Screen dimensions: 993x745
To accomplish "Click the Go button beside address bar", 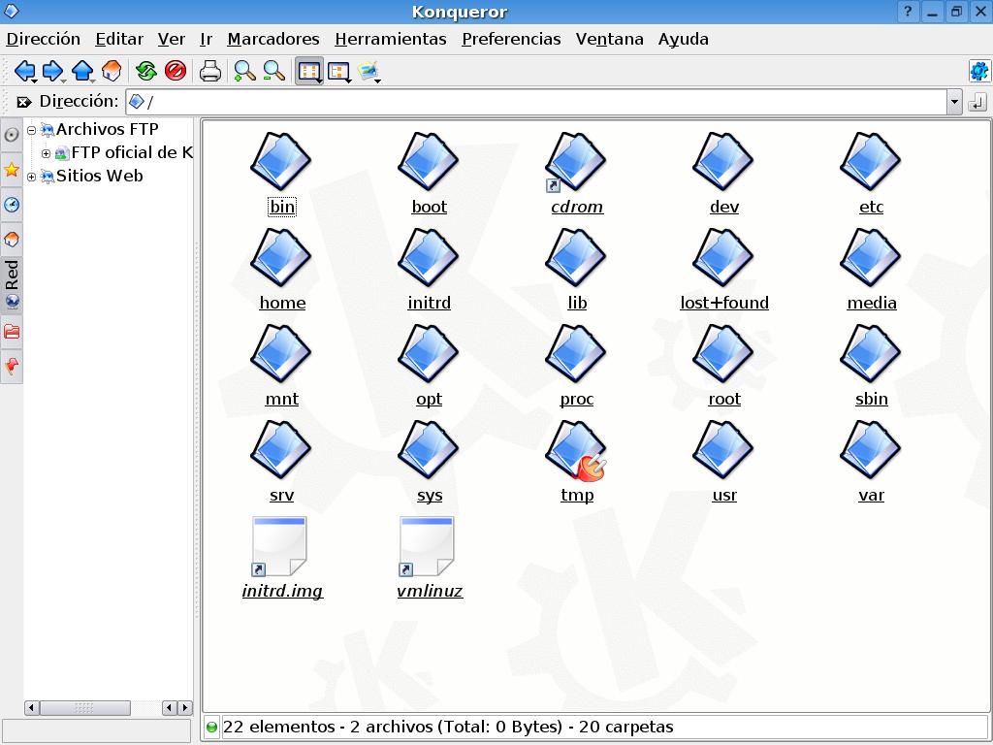I will tap(977, 102).
